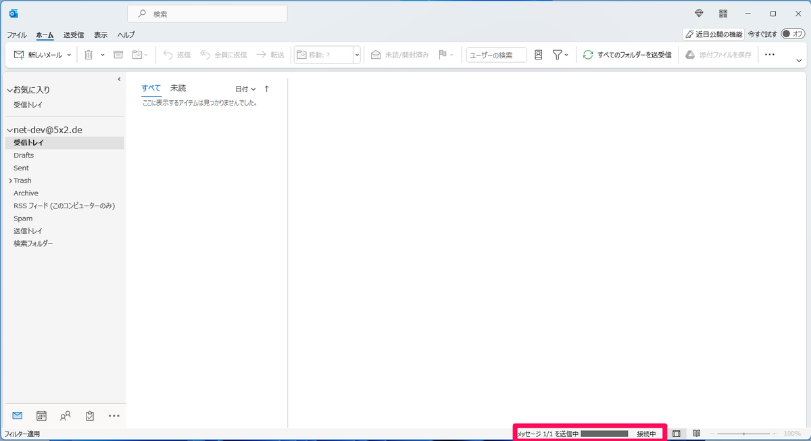Click フィルター適用 in status bar

pyautogui.click(x=23, y=434)
